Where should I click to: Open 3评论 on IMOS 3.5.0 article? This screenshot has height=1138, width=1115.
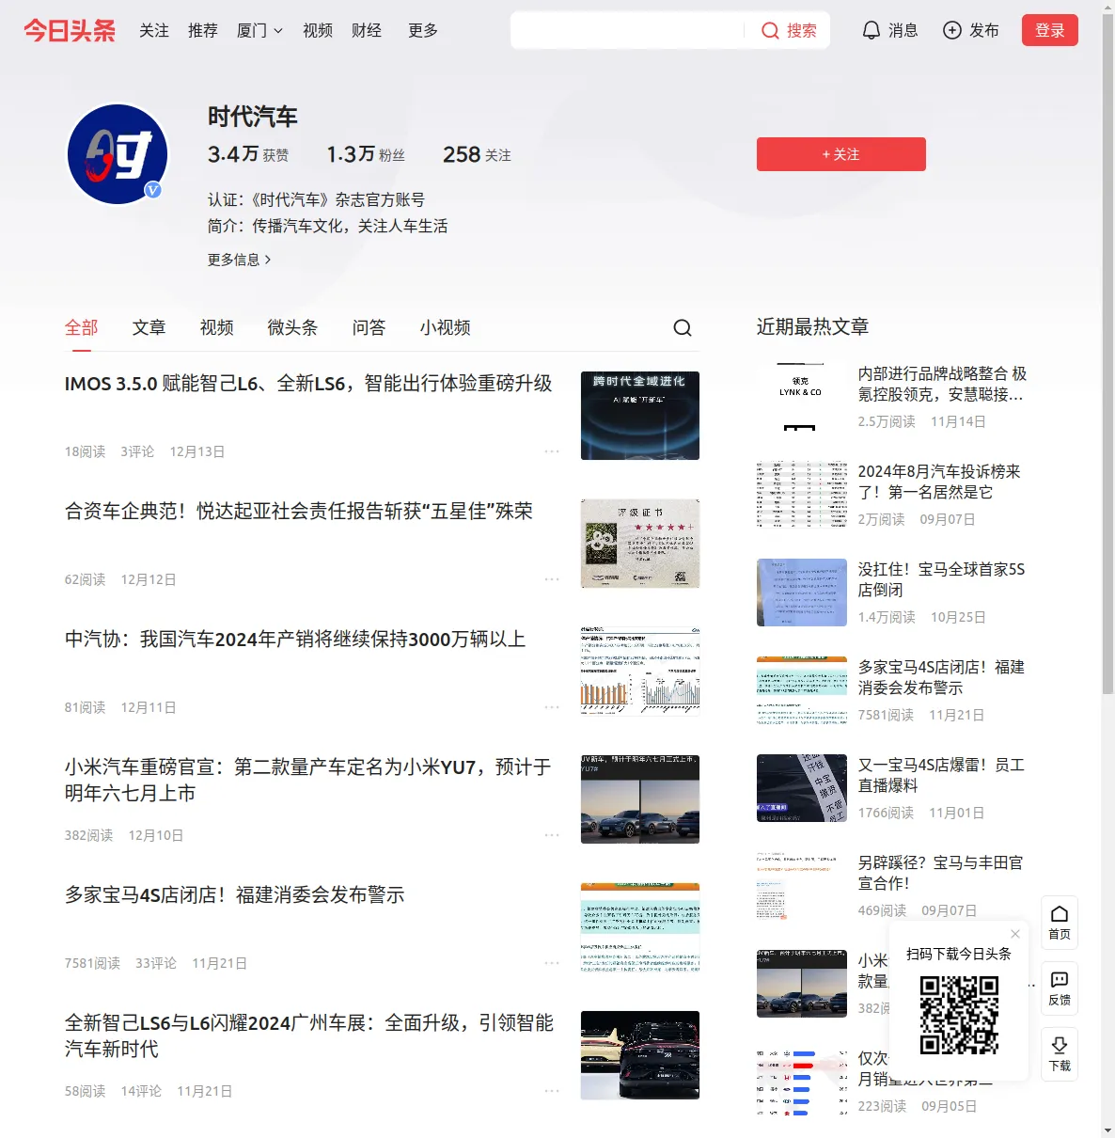coord(137,451)
